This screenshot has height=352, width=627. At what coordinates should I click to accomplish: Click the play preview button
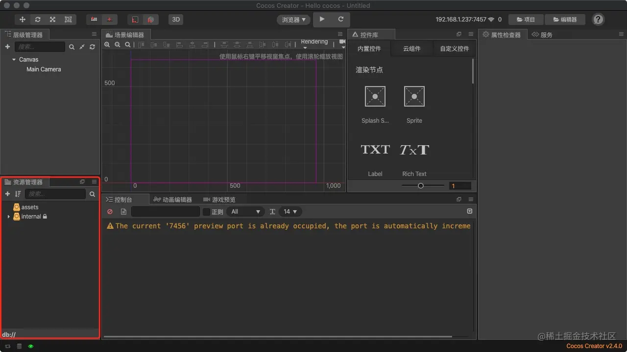click(x=322, y=20)
